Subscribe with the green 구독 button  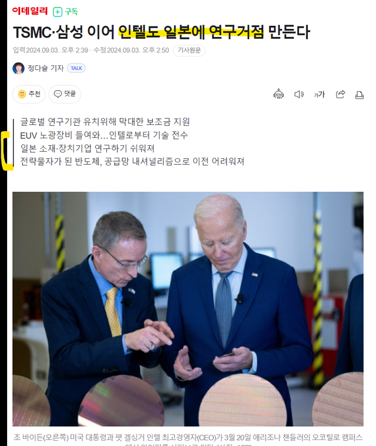click(x=65, y=12)
